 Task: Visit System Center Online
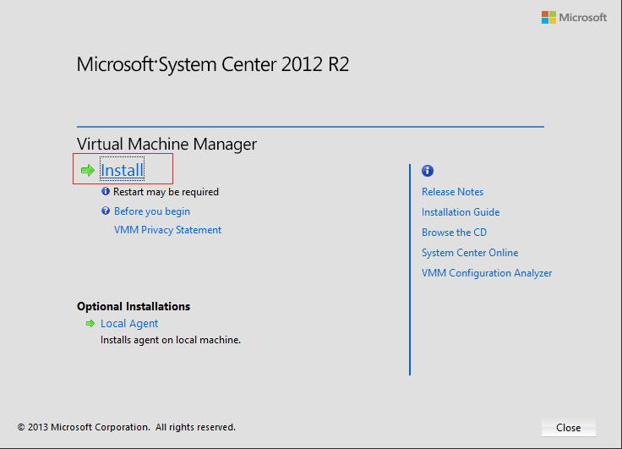pos(470,253)
